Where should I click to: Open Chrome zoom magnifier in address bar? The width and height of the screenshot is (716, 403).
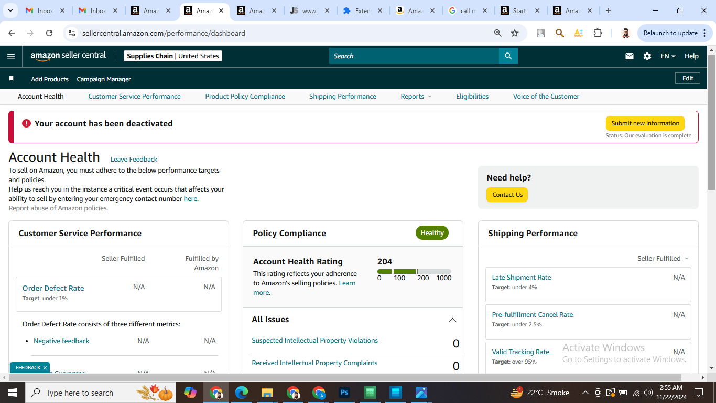498,33
